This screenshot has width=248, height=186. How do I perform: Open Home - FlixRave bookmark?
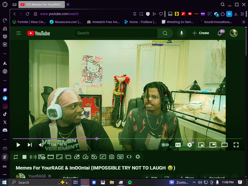pos(140,22)
